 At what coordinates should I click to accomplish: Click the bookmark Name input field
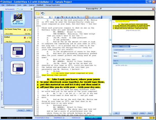(x=135, y=53)
